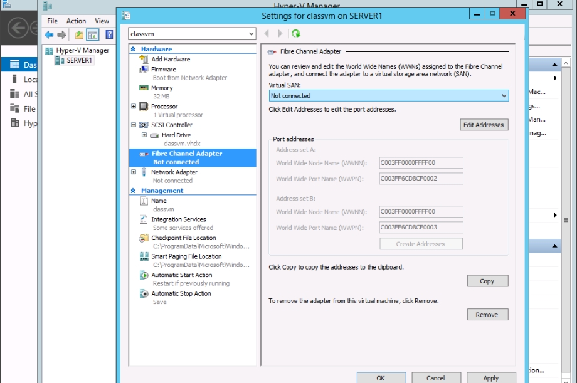
Task: Click the Show/Hide console tree toolbar icon
Action: pos(93,35)
